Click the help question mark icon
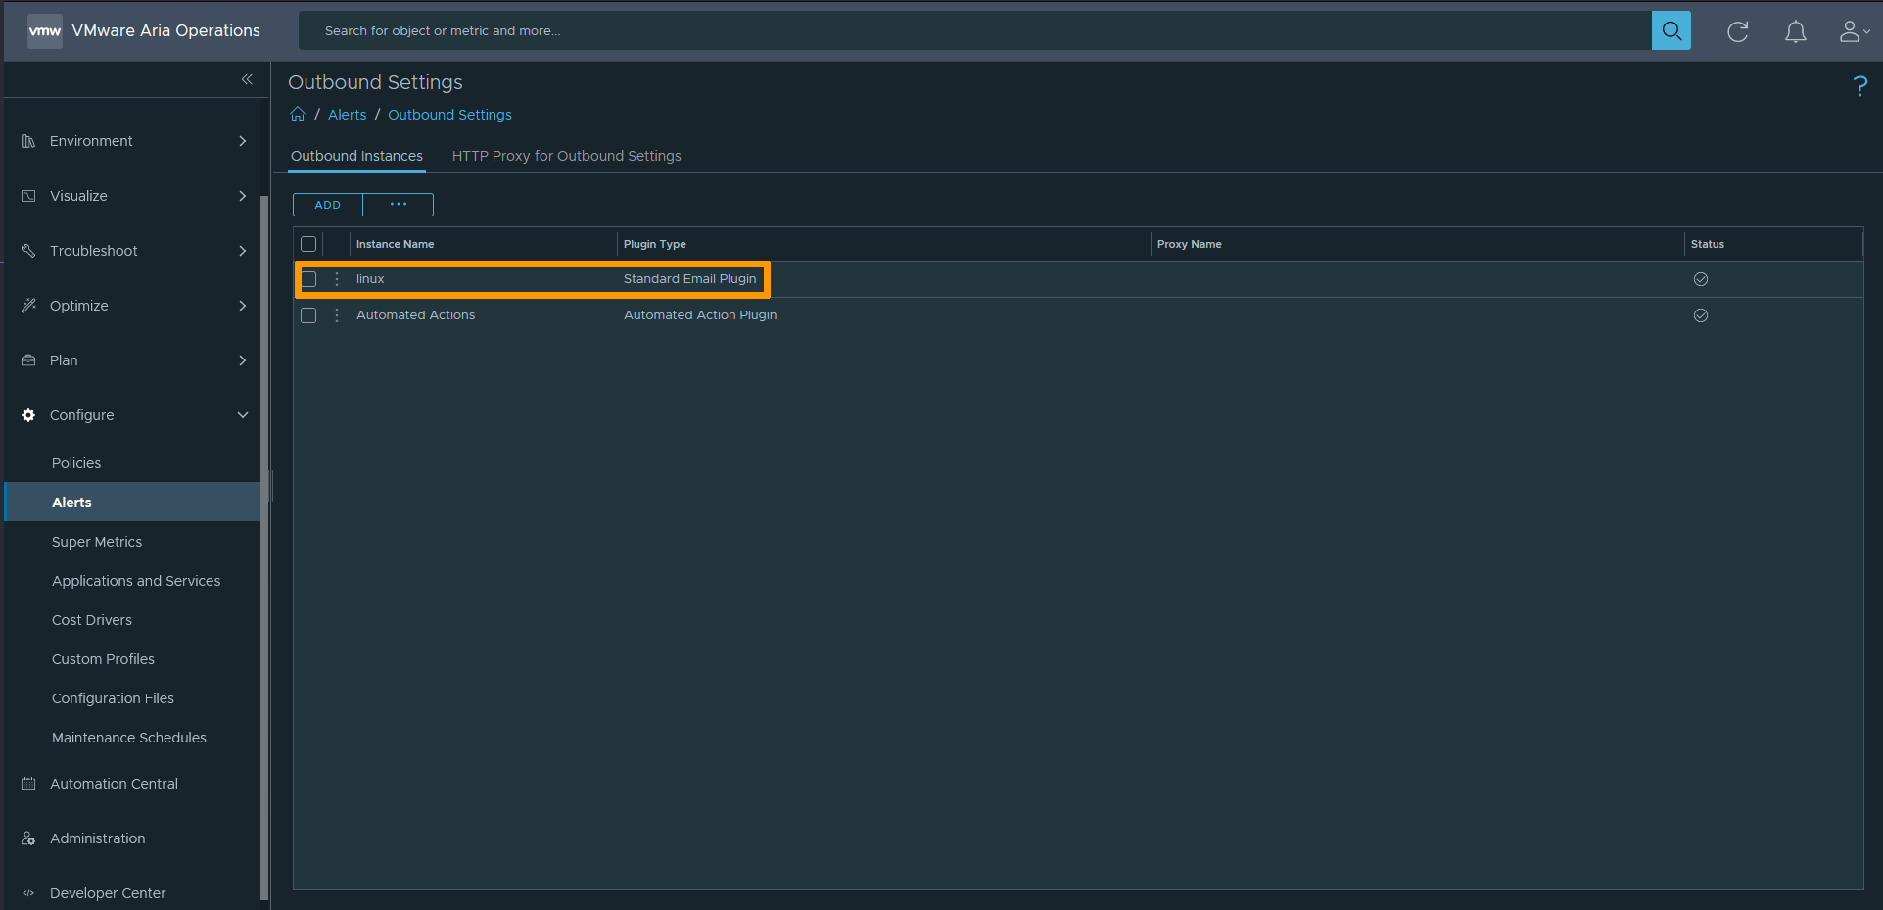 tap(1859, 86)
